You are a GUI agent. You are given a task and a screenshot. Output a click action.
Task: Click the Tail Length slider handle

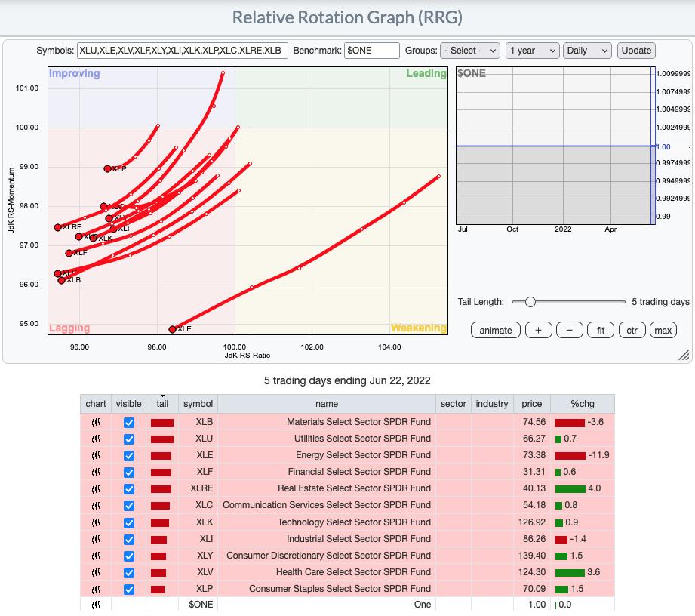tap(530, 302)
